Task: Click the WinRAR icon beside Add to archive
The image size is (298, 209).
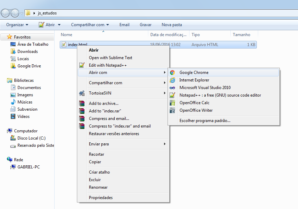Action: coord(82,103)
